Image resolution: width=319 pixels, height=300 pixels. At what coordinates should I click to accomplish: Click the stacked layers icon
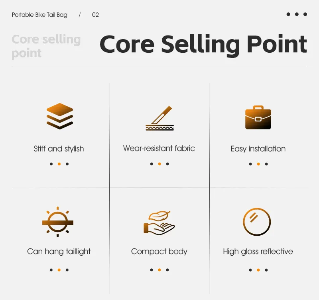(60, 116)
